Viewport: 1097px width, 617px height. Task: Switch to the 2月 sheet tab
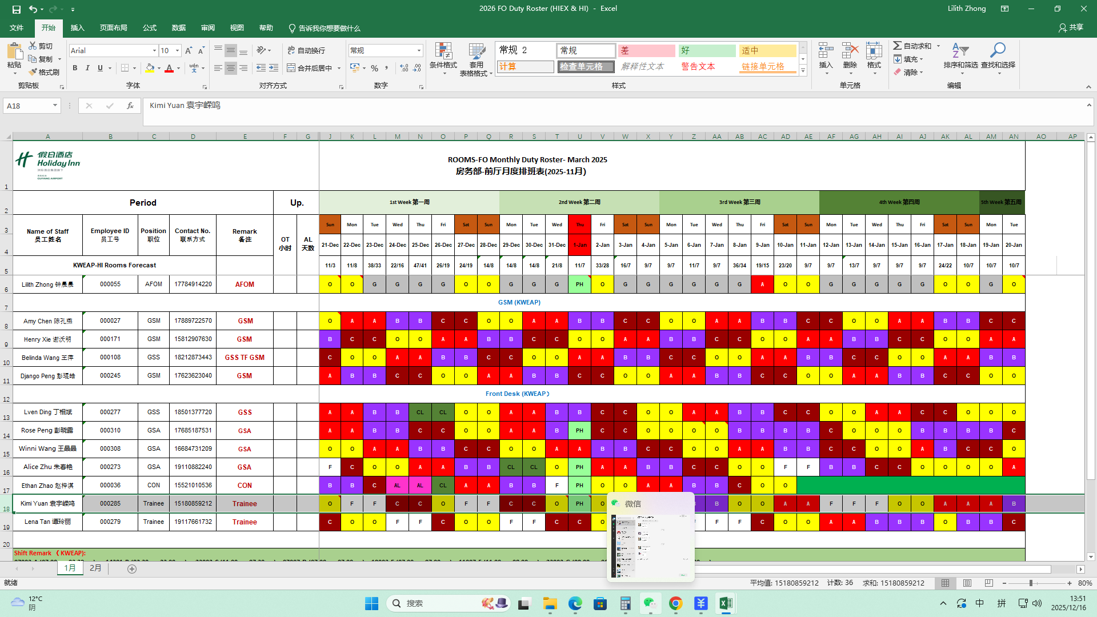95,568
